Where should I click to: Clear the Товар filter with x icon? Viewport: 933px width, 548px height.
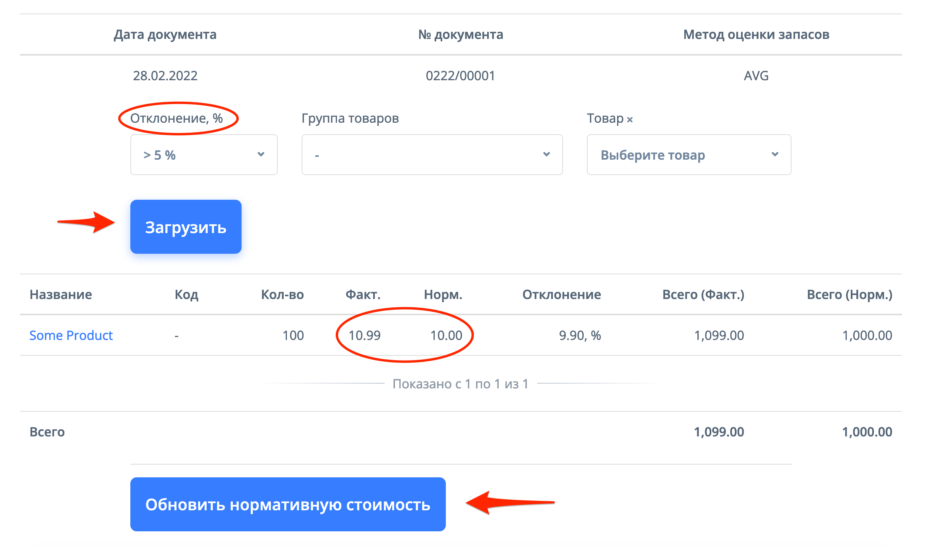(x=630, y=120)
